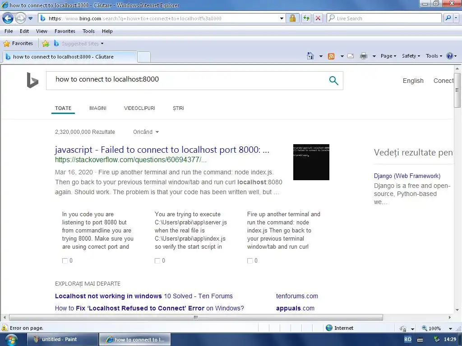
Task: Expand the Feeds dropdown arrow
Action: tap(342, 56)
